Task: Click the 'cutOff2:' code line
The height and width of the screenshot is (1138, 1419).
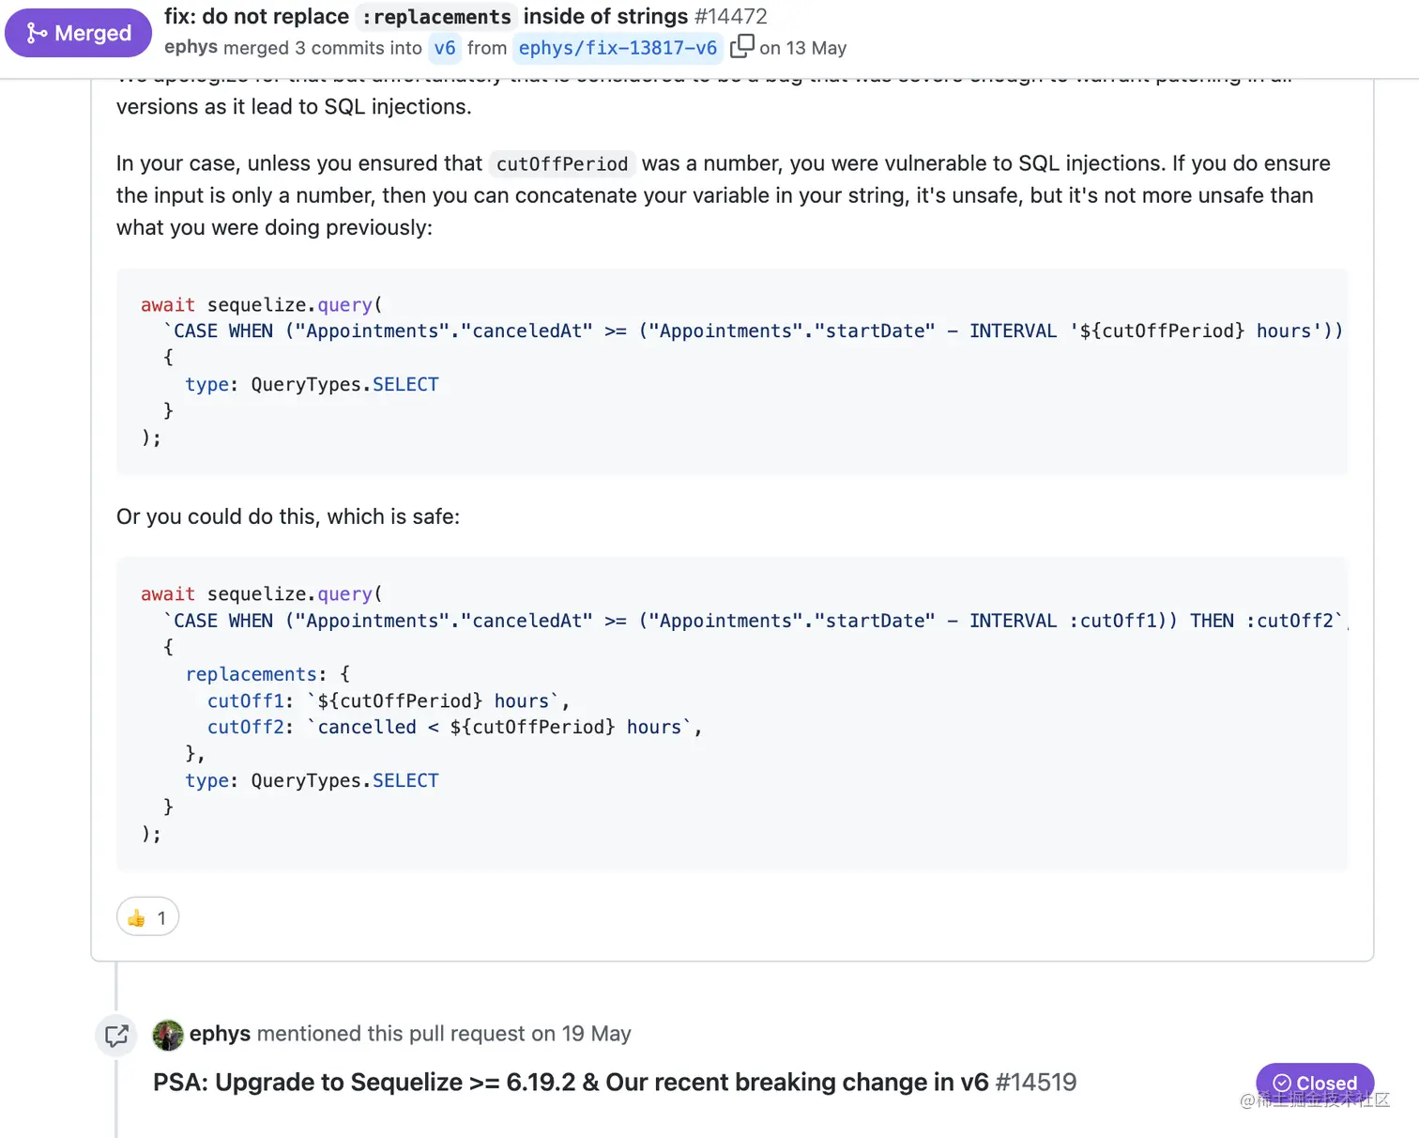Action: pos(455,728)
